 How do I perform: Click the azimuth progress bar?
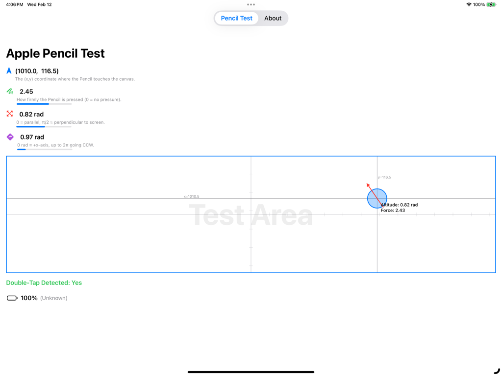coord(43,149)
